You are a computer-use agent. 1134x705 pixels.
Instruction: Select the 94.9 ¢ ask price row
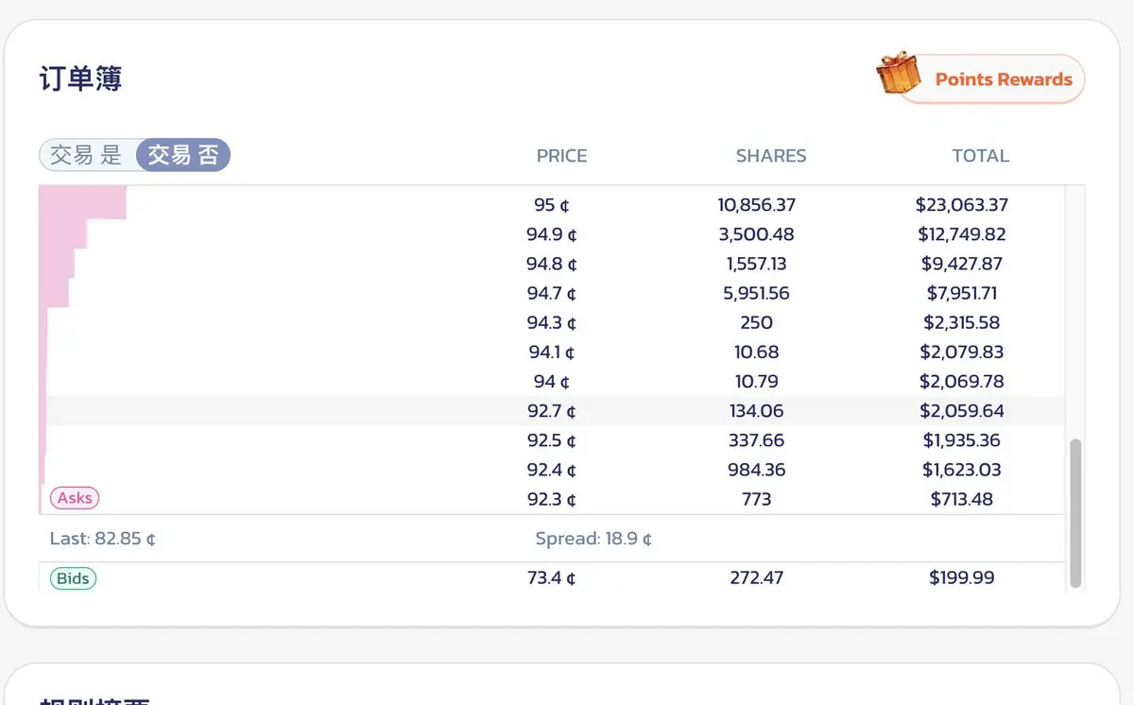[x=552, y=234]
